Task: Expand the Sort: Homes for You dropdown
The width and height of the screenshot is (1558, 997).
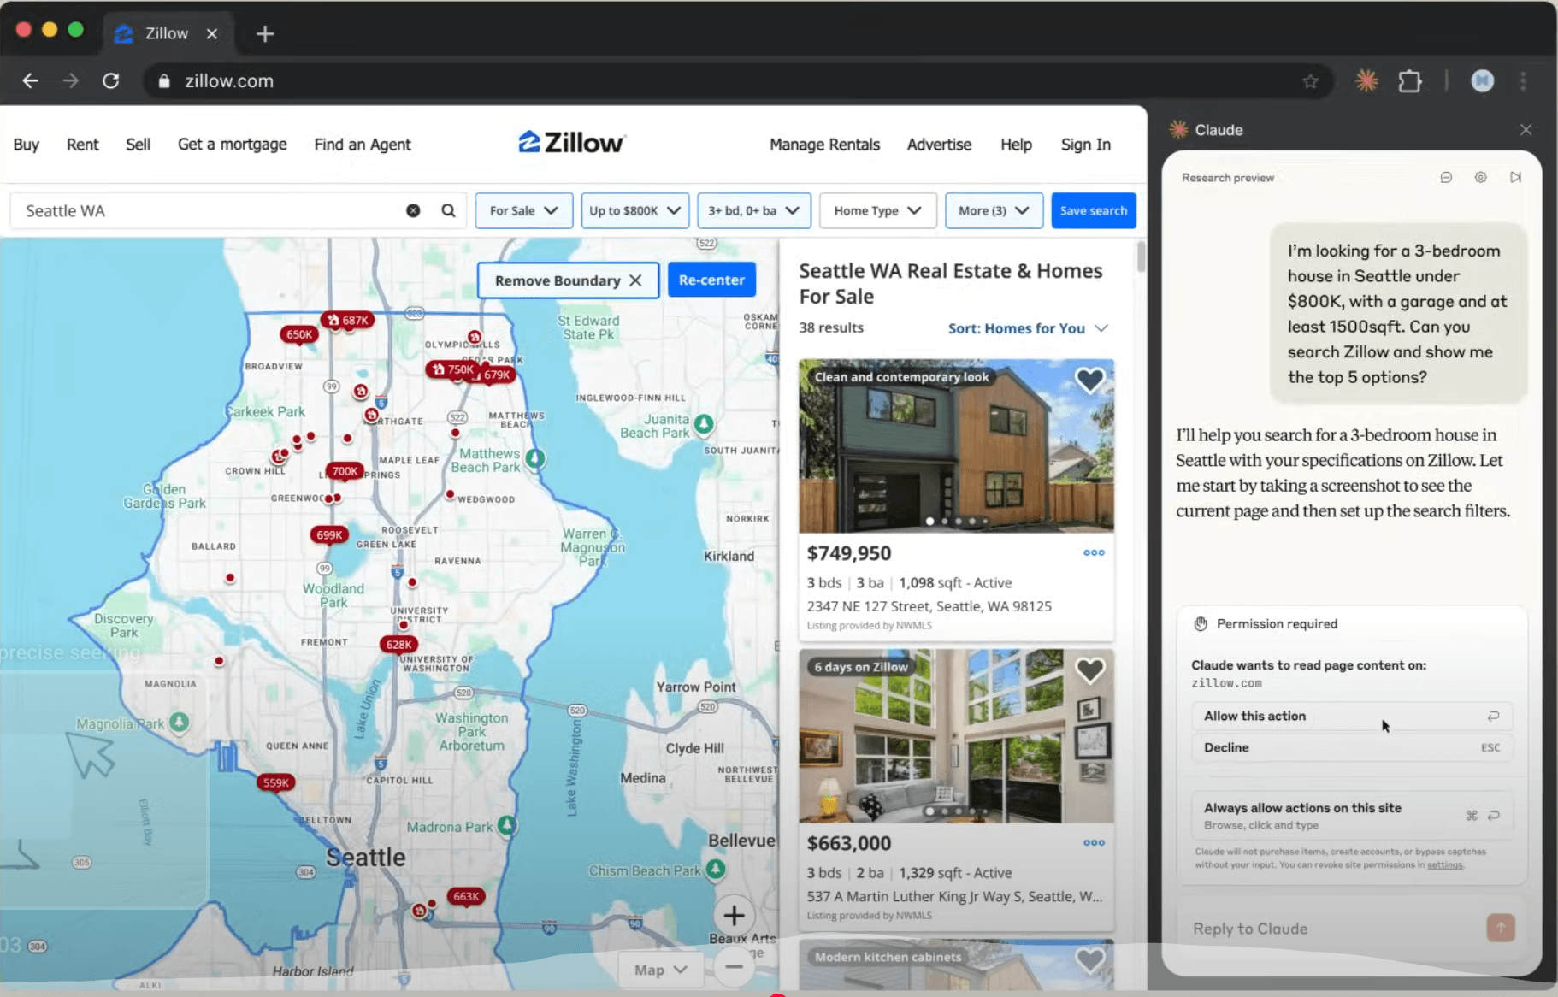Action: [1026, 327]
